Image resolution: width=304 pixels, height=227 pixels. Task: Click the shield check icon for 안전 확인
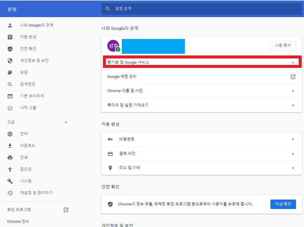10,49
